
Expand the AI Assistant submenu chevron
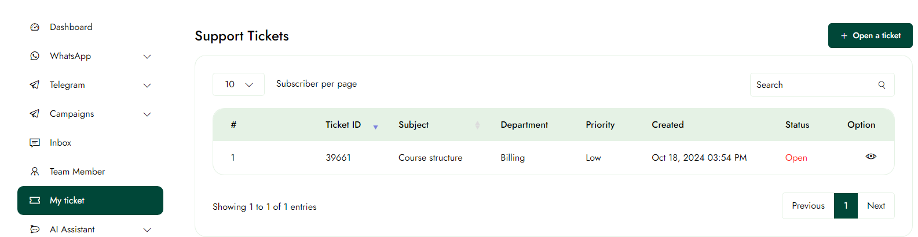147,230
